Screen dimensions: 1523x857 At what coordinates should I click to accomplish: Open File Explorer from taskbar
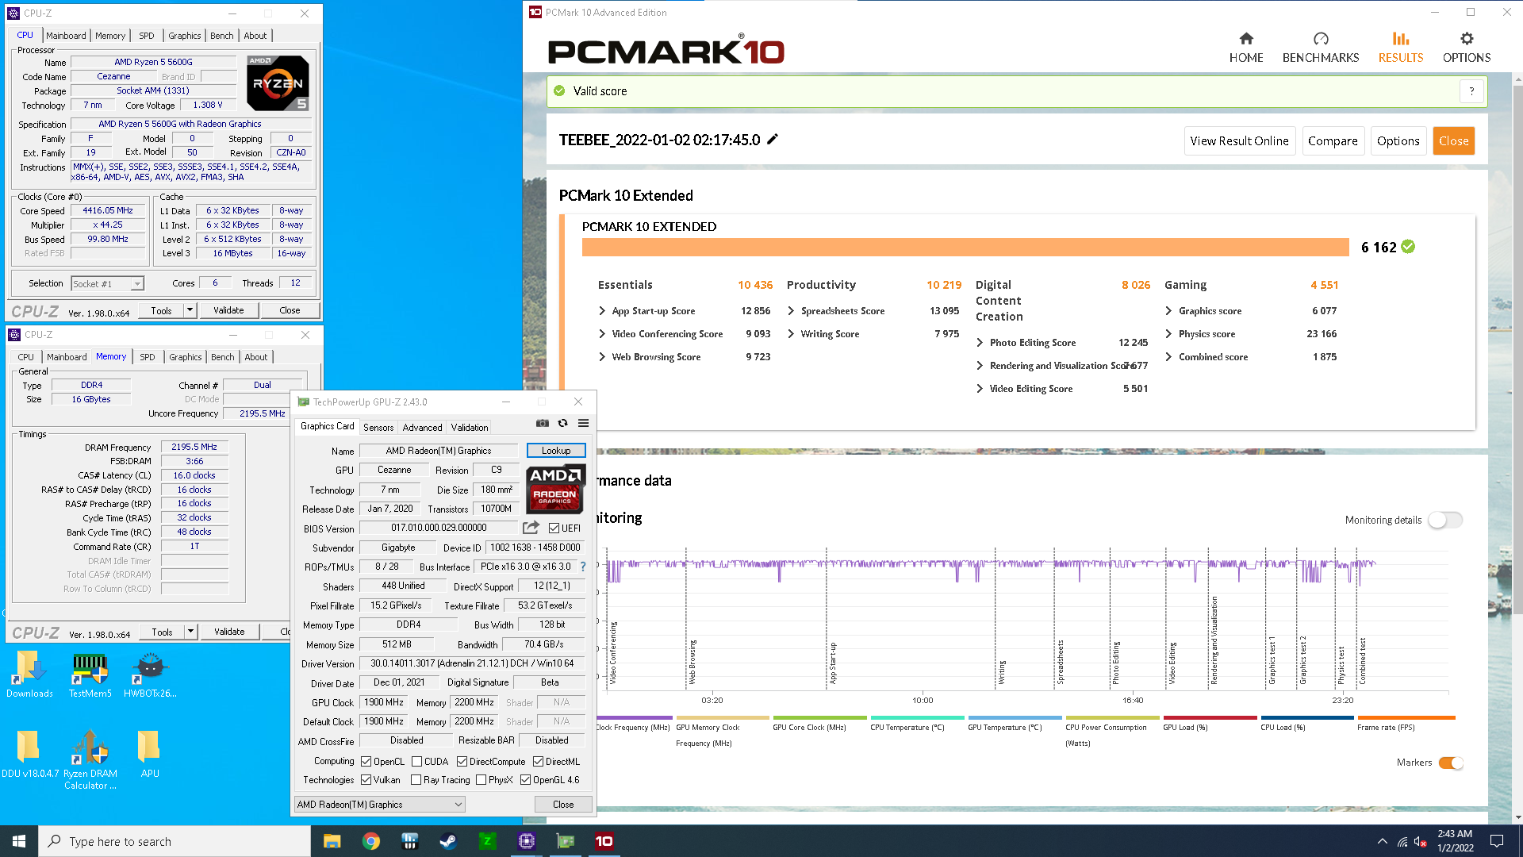pos(332,841)
